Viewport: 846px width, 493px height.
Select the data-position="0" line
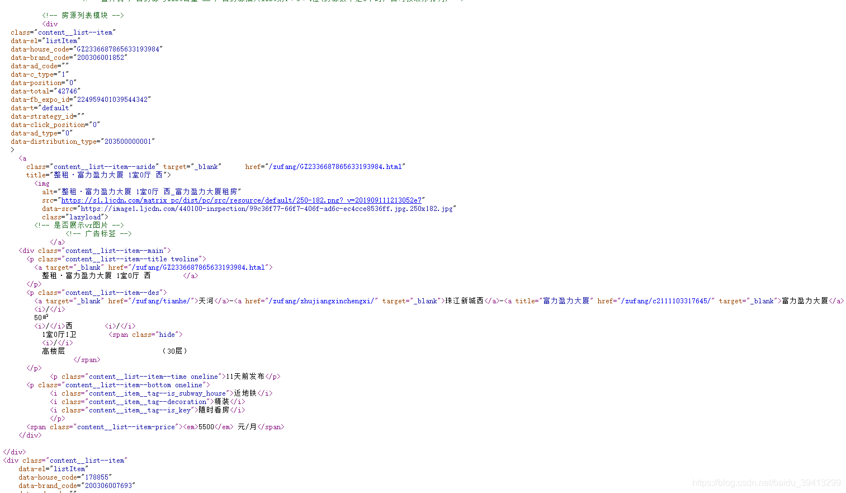pos(44,83)
